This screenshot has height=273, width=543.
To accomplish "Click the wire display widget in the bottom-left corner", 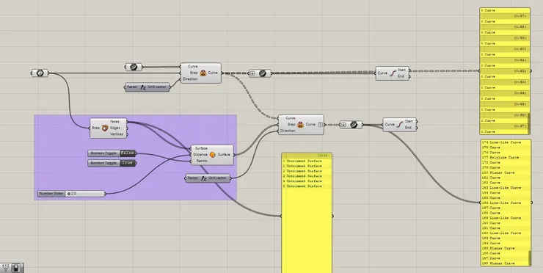I will 6,268.
